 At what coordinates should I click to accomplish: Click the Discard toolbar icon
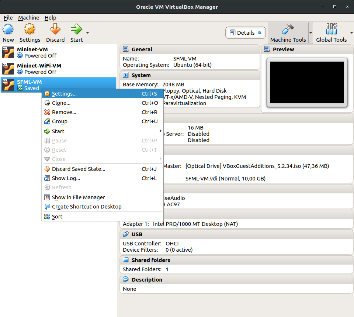[x=55, y=29]
